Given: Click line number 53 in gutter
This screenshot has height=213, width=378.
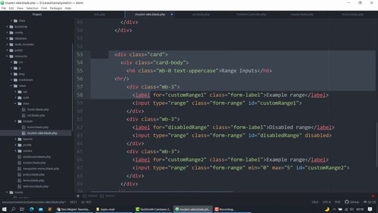Looking at the screenshot, I should (80, 54).
